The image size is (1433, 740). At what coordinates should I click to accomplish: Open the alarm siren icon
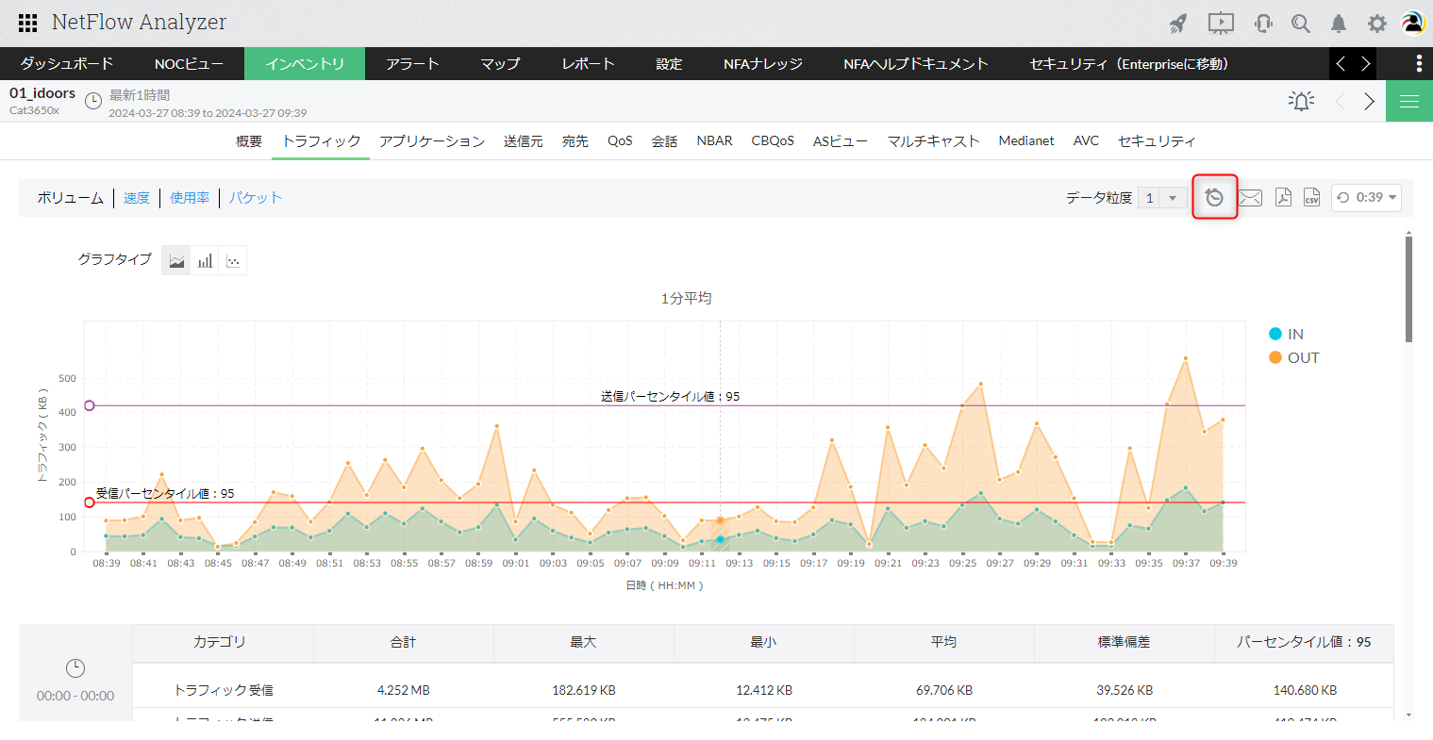tap(1301, 101)
